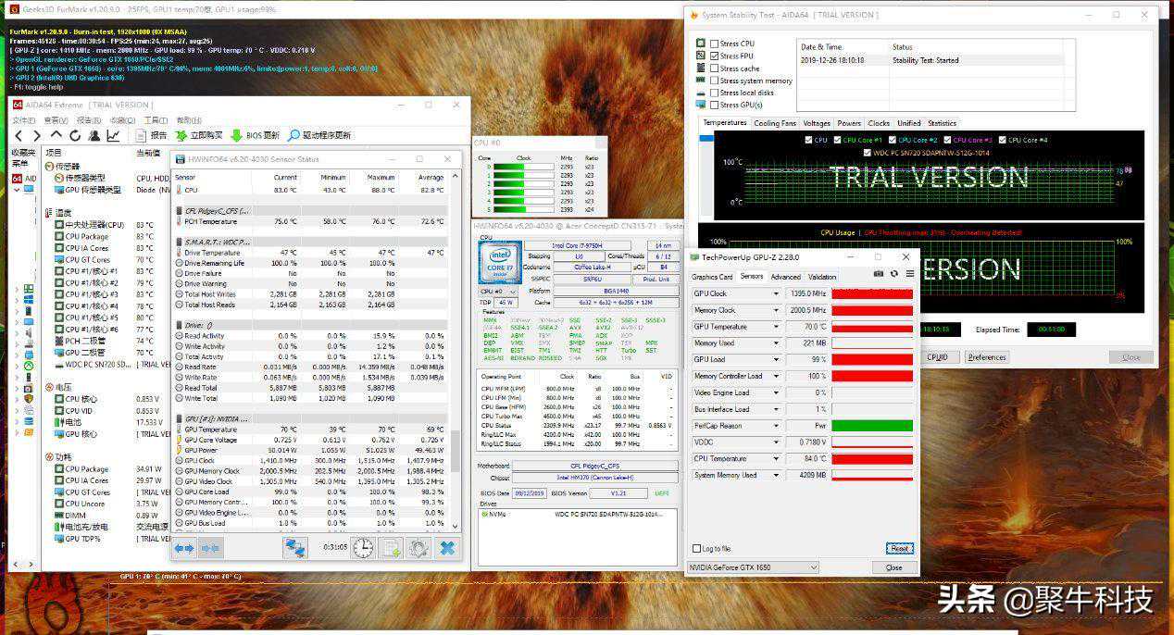
Task: Click the AIDA64 refresh toolbar icon
Action: 75,136
